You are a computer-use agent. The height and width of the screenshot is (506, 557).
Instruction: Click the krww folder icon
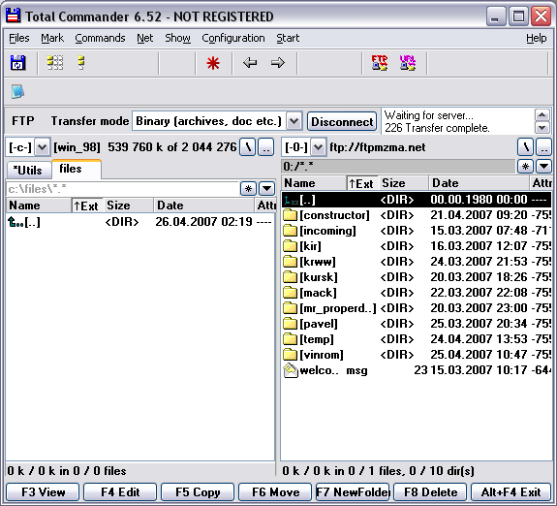(x=291, y=262)
